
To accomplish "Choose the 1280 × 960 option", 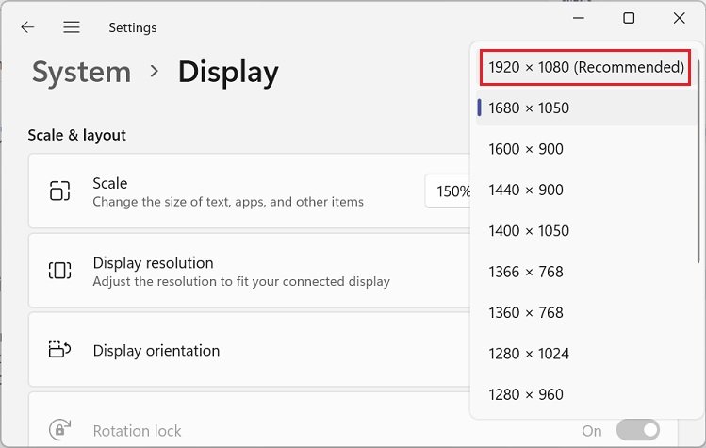I will tap(526, 394).
